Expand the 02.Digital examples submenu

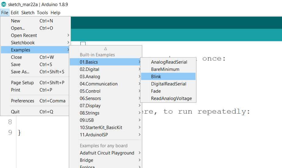105,69
